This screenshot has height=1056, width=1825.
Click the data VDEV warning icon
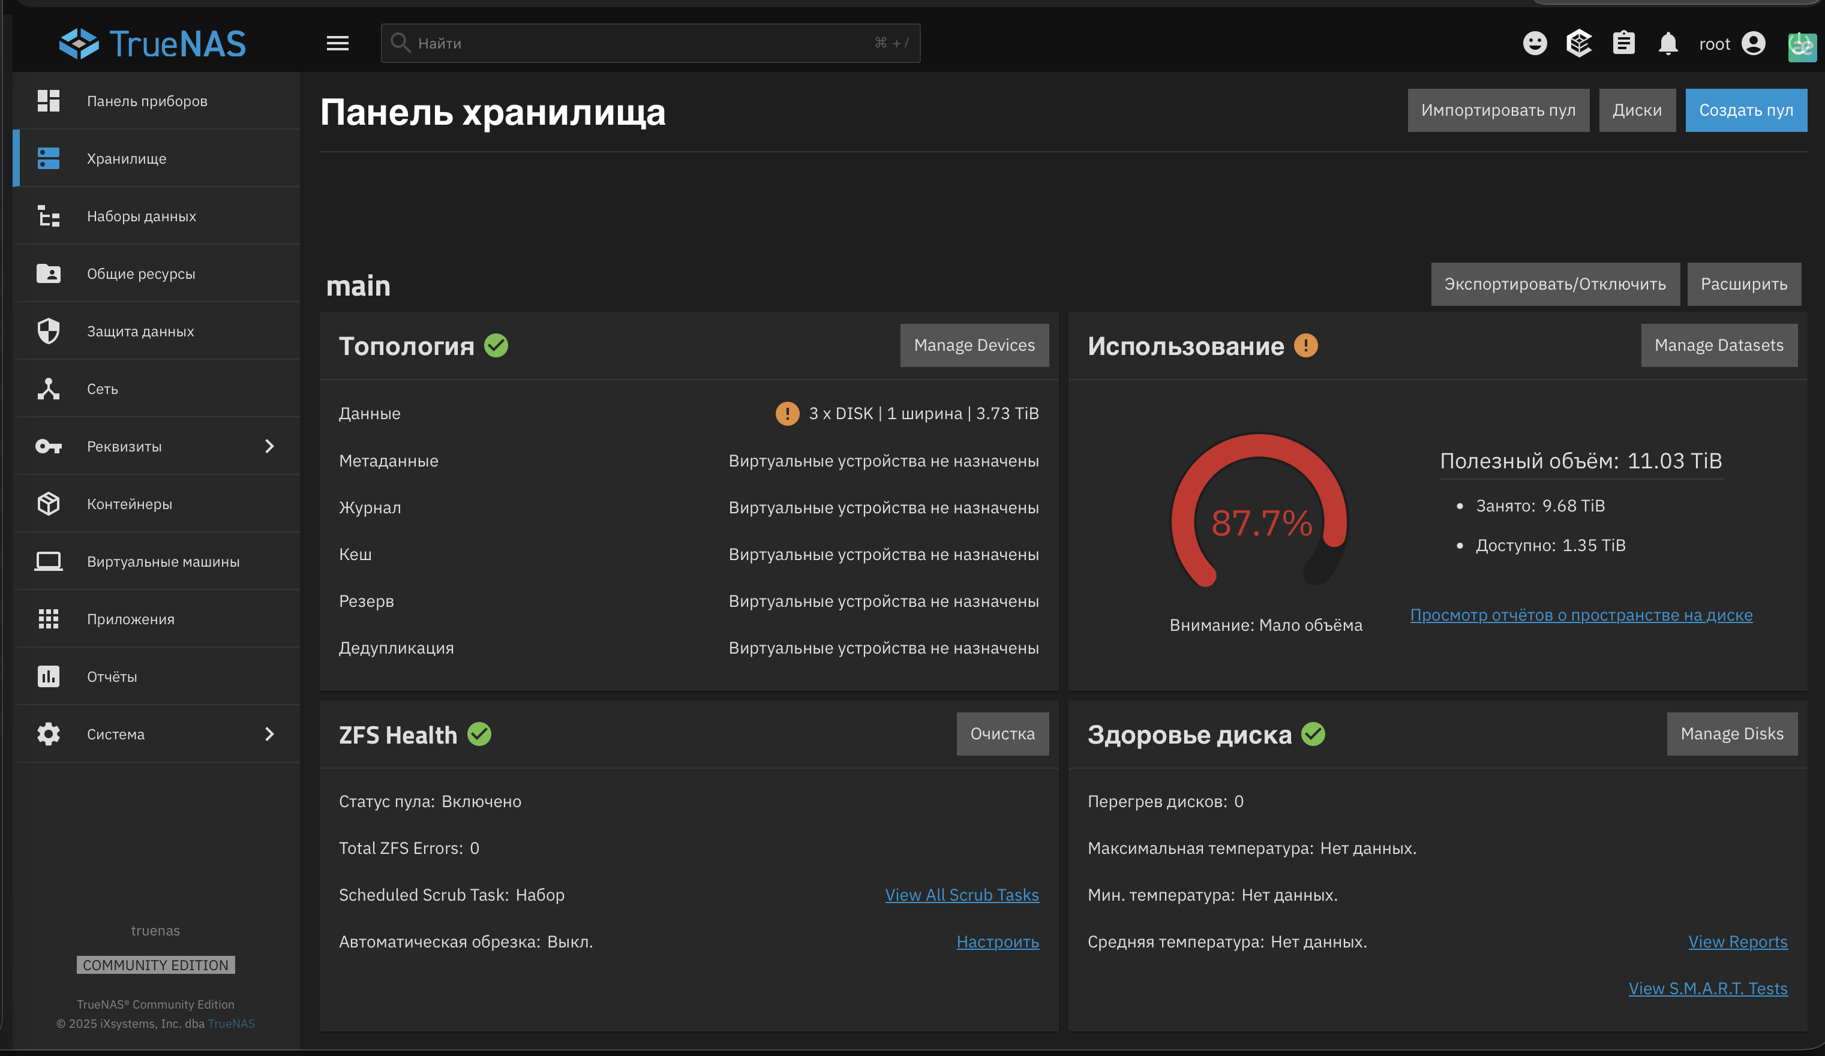pos(787,413)
